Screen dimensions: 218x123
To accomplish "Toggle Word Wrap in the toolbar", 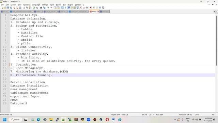I will [62, 8].
